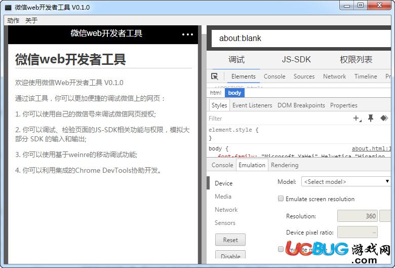This screenshot has width=395, height=268.
Task: Select the Elements devtools tab
Action: pos(244,76)
